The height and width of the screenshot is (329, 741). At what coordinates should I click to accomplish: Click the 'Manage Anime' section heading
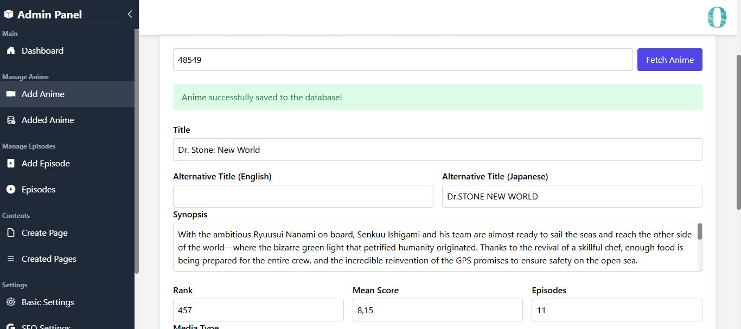[25, 77]
